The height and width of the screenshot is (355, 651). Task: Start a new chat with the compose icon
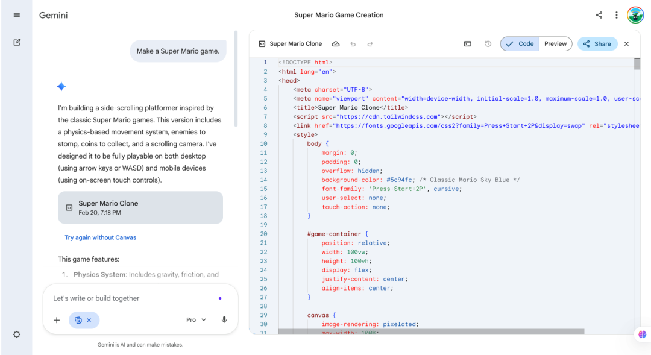[17, 42]
